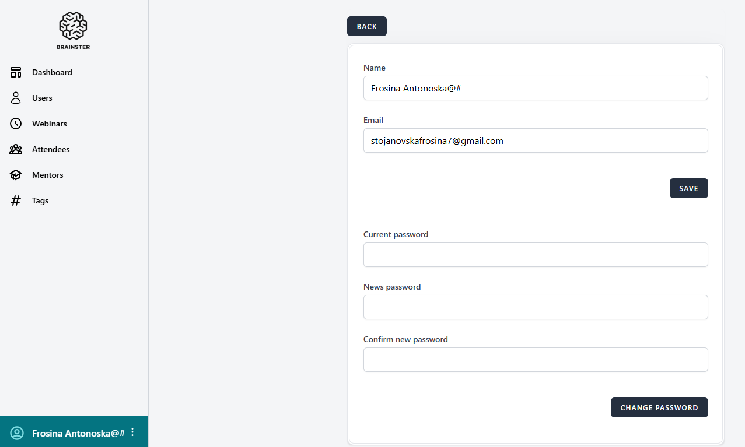745x447 pixels.
Task: Select the Current password field
Action: (535, 255)
